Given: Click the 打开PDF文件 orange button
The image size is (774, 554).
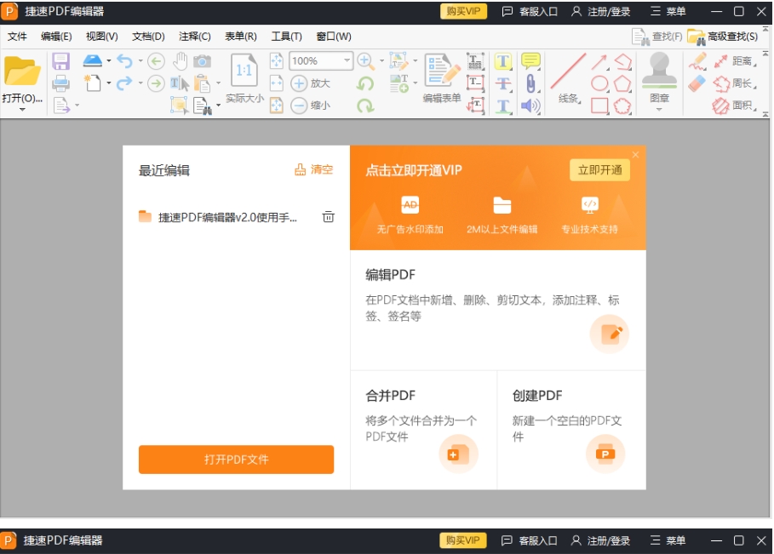Looking at the screenshot, I should (236, 460).
